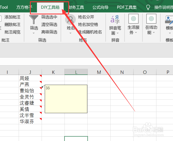Open the 财务工具 tab

(x=76, y=7)
